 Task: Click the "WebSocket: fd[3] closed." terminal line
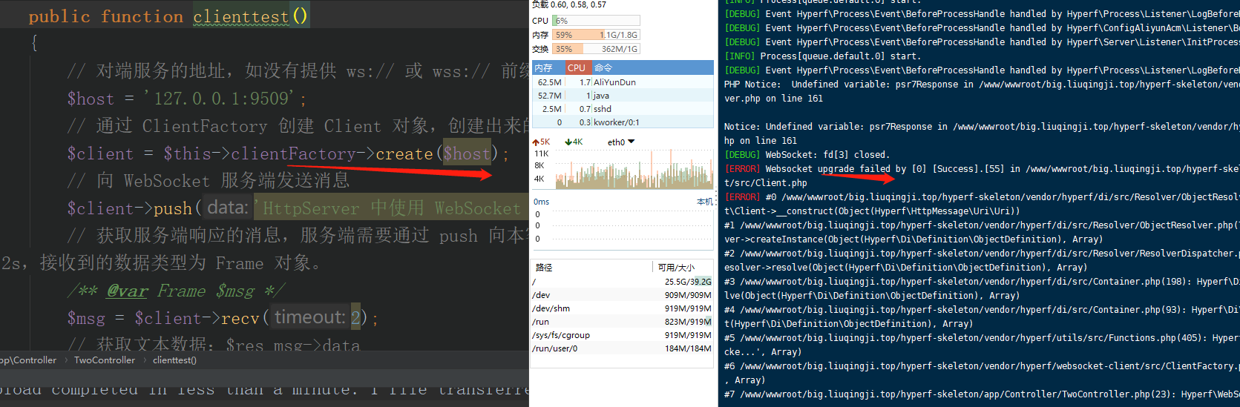807,155
